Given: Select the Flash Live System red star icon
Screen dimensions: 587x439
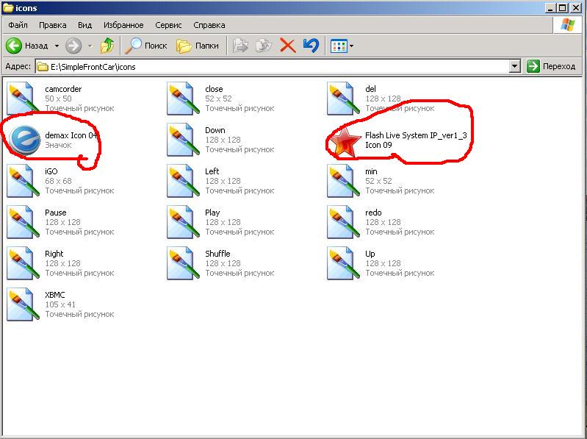Looking at the screenshot, I should (344, 140).
